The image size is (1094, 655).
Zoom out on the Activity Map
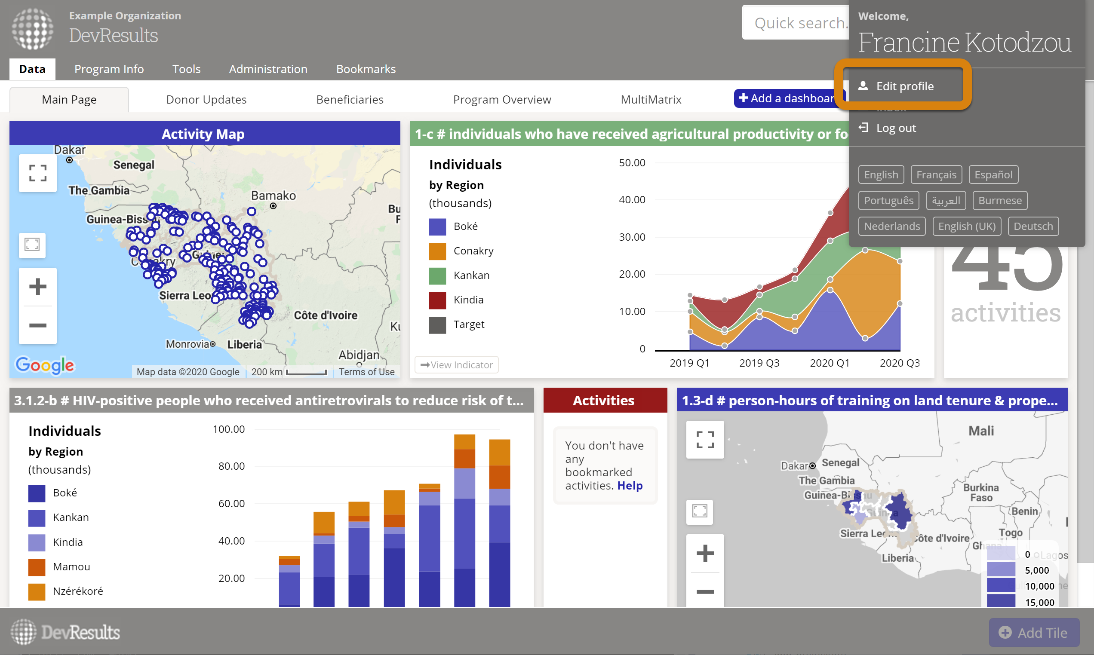click(37, 325)
